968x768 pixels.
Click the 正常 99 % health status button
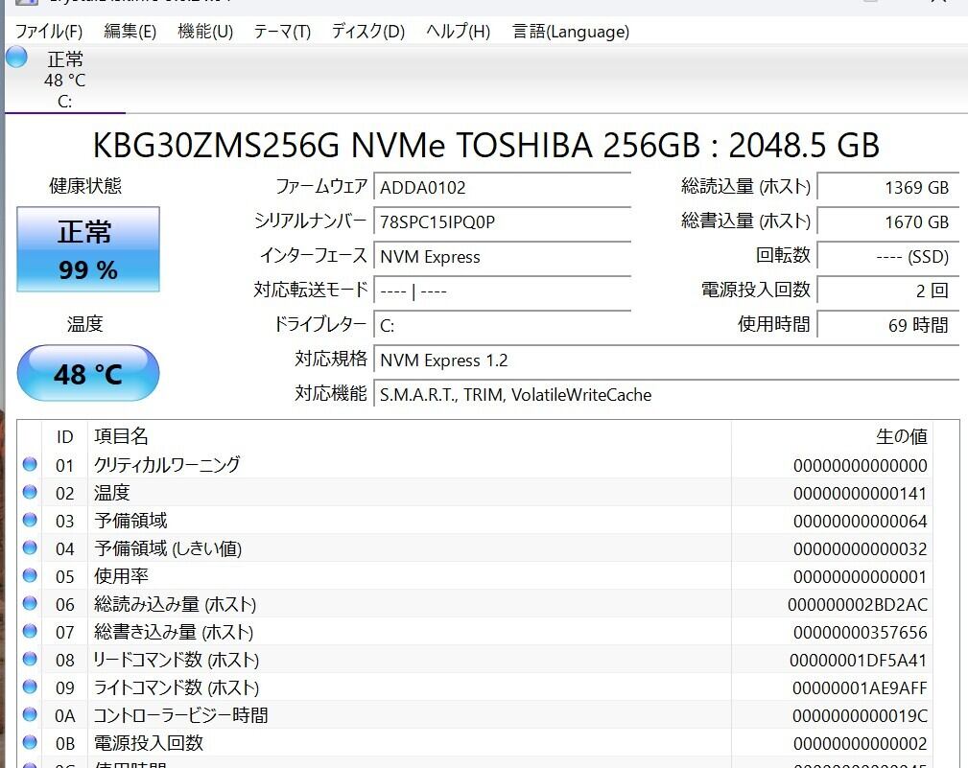(x=87, y=249)
